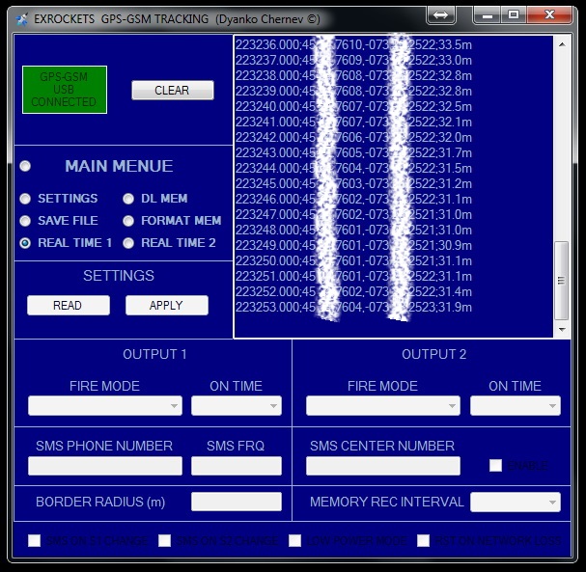Click into the SMS FRQ field
586x572 pixels.
click(237, 466)
